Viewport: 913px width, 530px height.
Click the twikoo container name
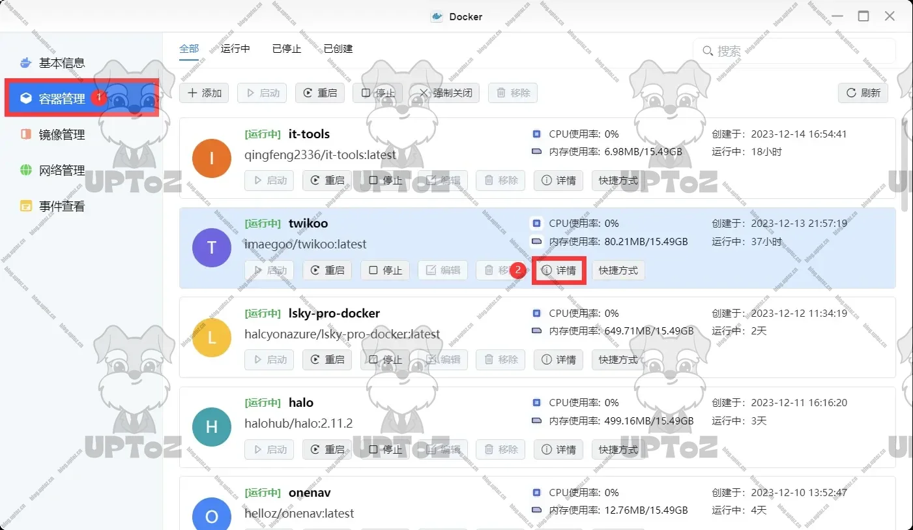[x=308, y=224]
